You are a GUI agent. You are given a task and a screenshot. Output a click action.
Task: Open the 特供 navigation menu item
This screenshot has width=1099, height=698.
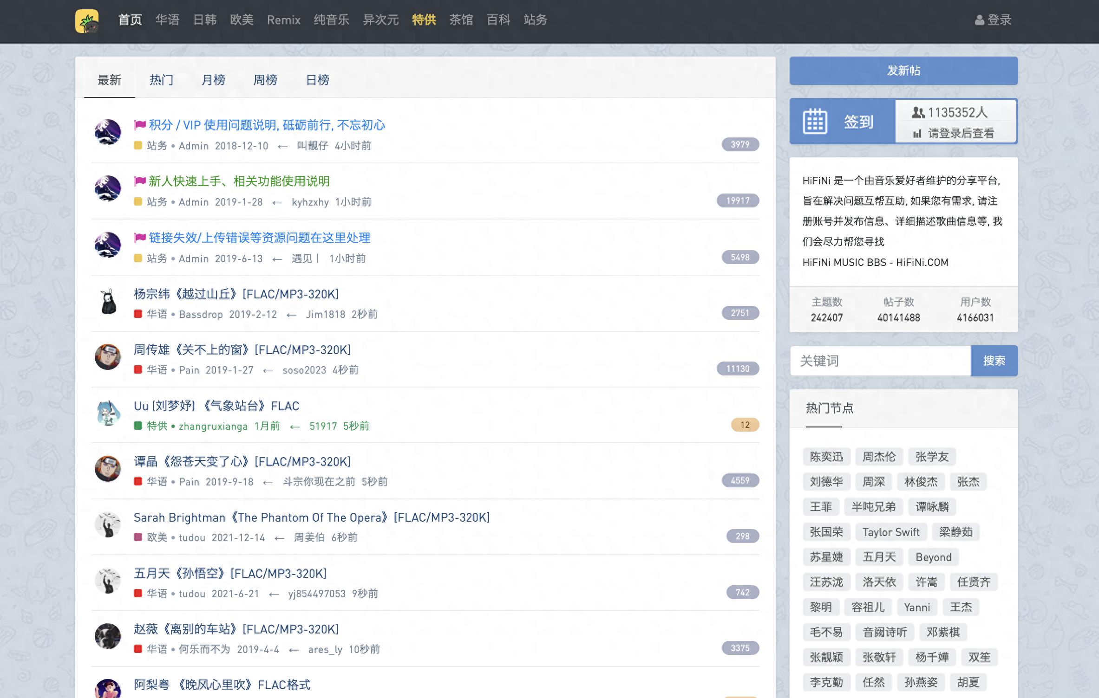(x=424, y=20)
